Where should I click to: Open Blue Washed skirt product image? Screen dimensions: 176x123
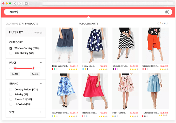[65, 45]
